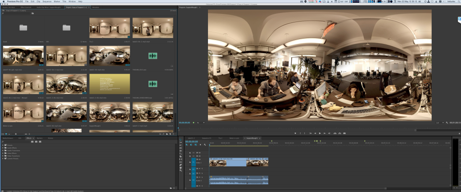Toggle Video 1 track output eye
Image resolution: width=461 pixels, height=192 pixels.
[x=199, y=159]
